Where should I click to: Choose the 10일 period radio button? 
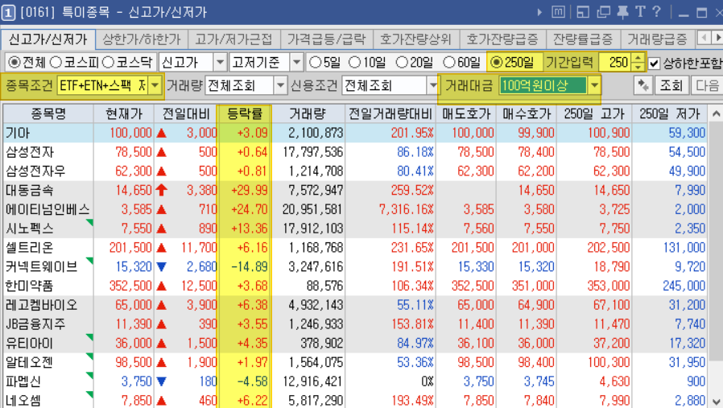pos(354,62)
